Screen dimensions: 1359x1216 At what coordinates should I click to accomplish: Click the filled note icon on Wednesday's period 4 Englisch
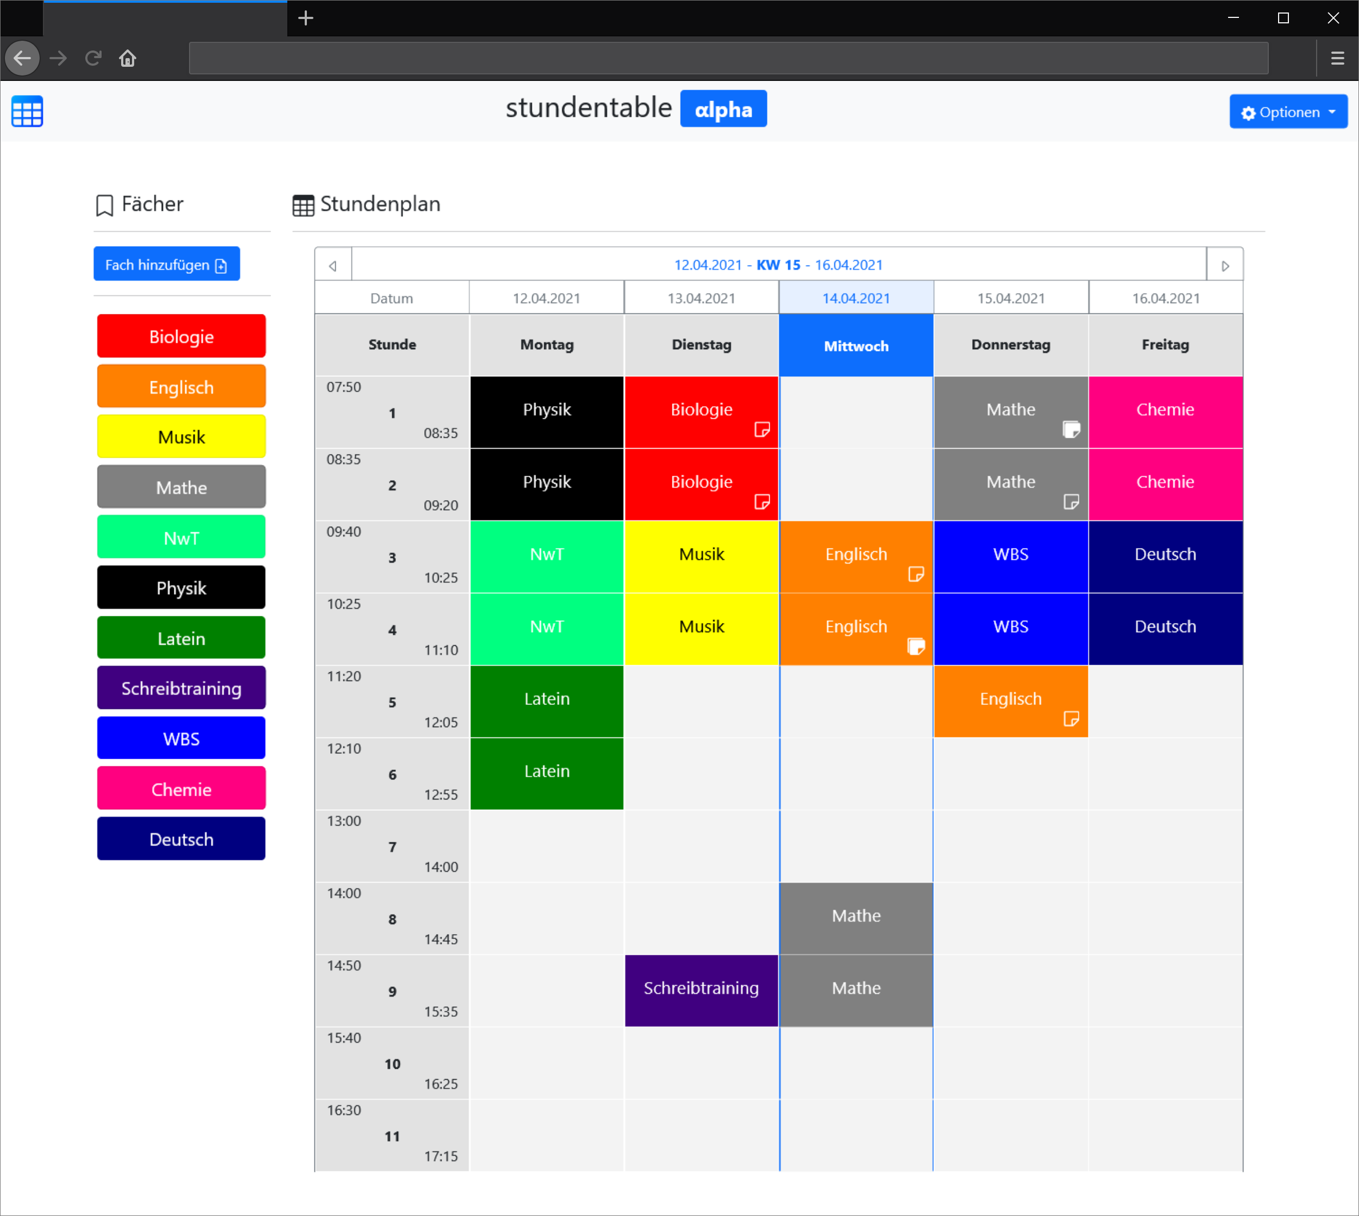point(916,646)
